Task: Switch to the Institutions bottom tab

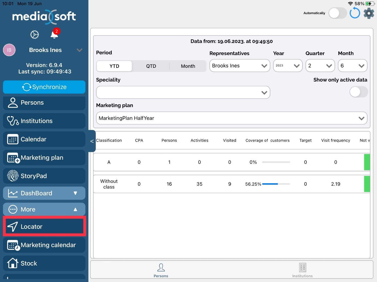Action: [x=302, y=270]
